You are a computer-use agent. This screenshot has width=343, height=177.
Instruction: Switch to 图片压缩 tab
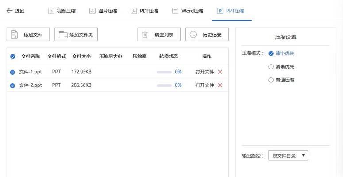[103, 11]
